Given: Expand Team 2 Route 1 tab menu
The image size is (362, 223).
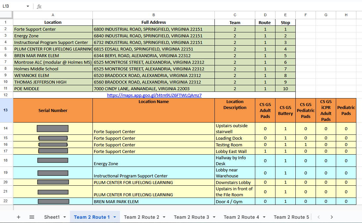Looking at the screenshot, I should click(115, 217).
